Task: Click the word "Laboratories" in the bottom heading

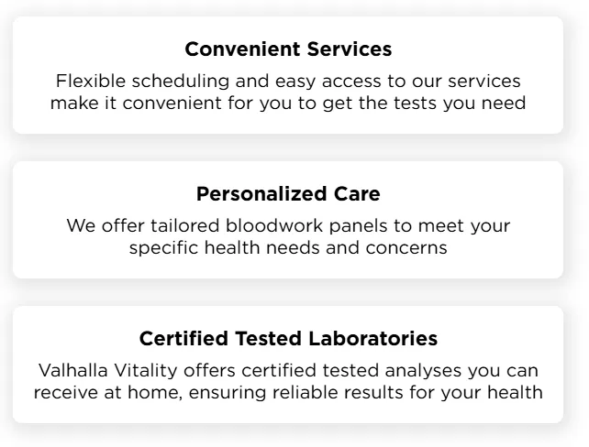Action: tap(376, 339)
